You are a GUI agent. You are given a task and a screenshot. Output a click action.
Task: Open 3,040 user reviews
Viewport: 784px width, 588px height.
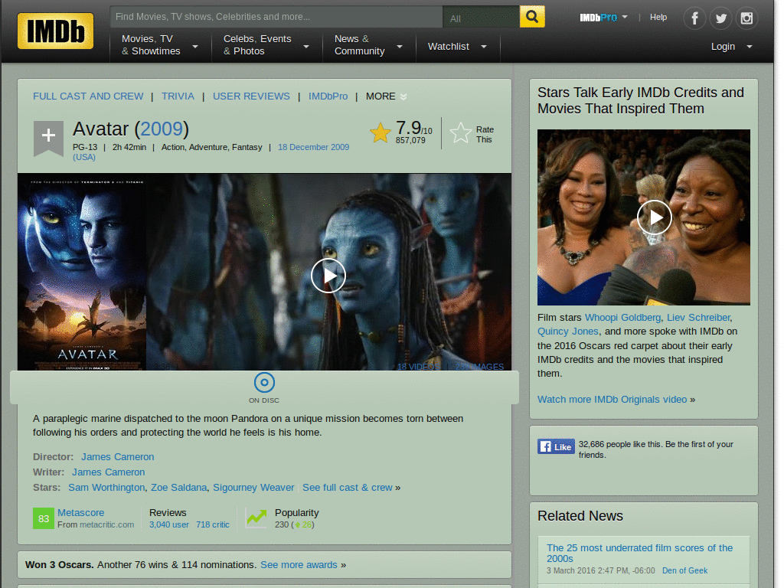point(169,524)
